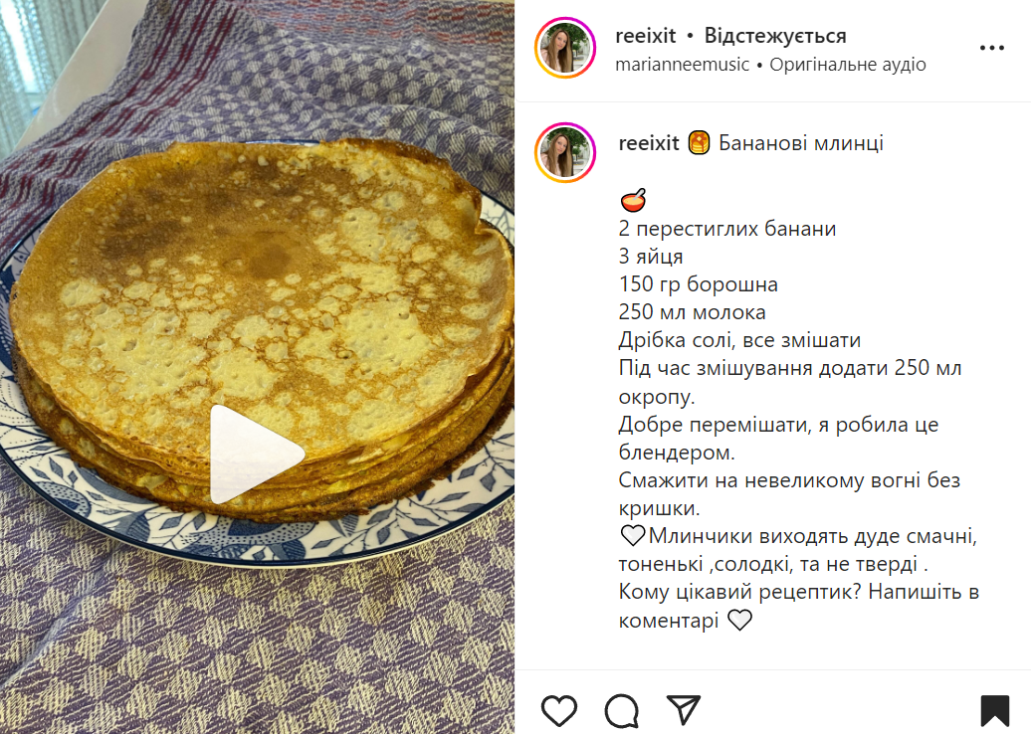The image size is (1031, 734).
Task: Click reeixit username in the header
Action: [x=645, y=36]
